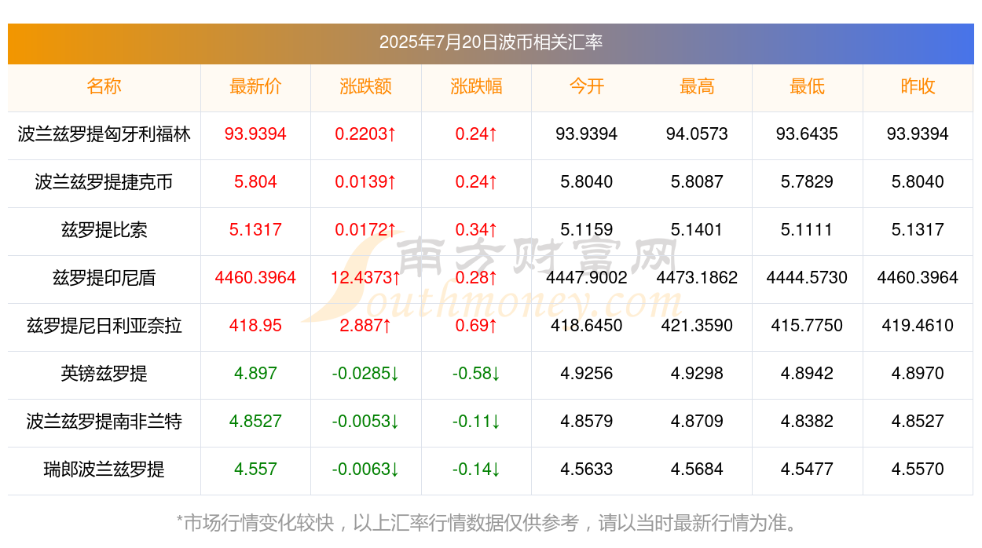Click low value 4.5477
Screen dimensions: 982x548
click(808, 469)
